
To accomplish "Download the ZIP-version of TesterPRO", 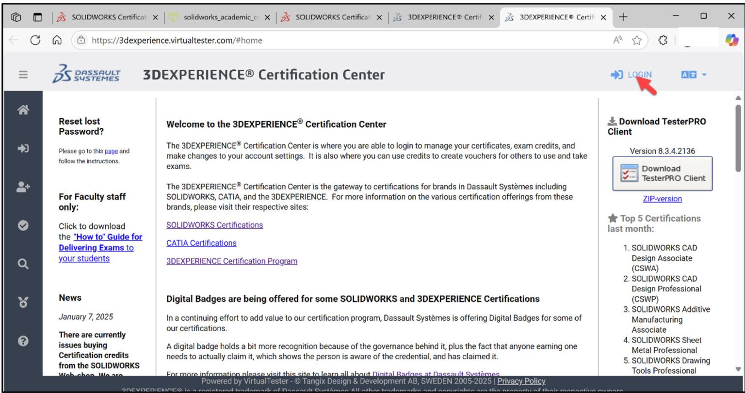I will [662, 198].
